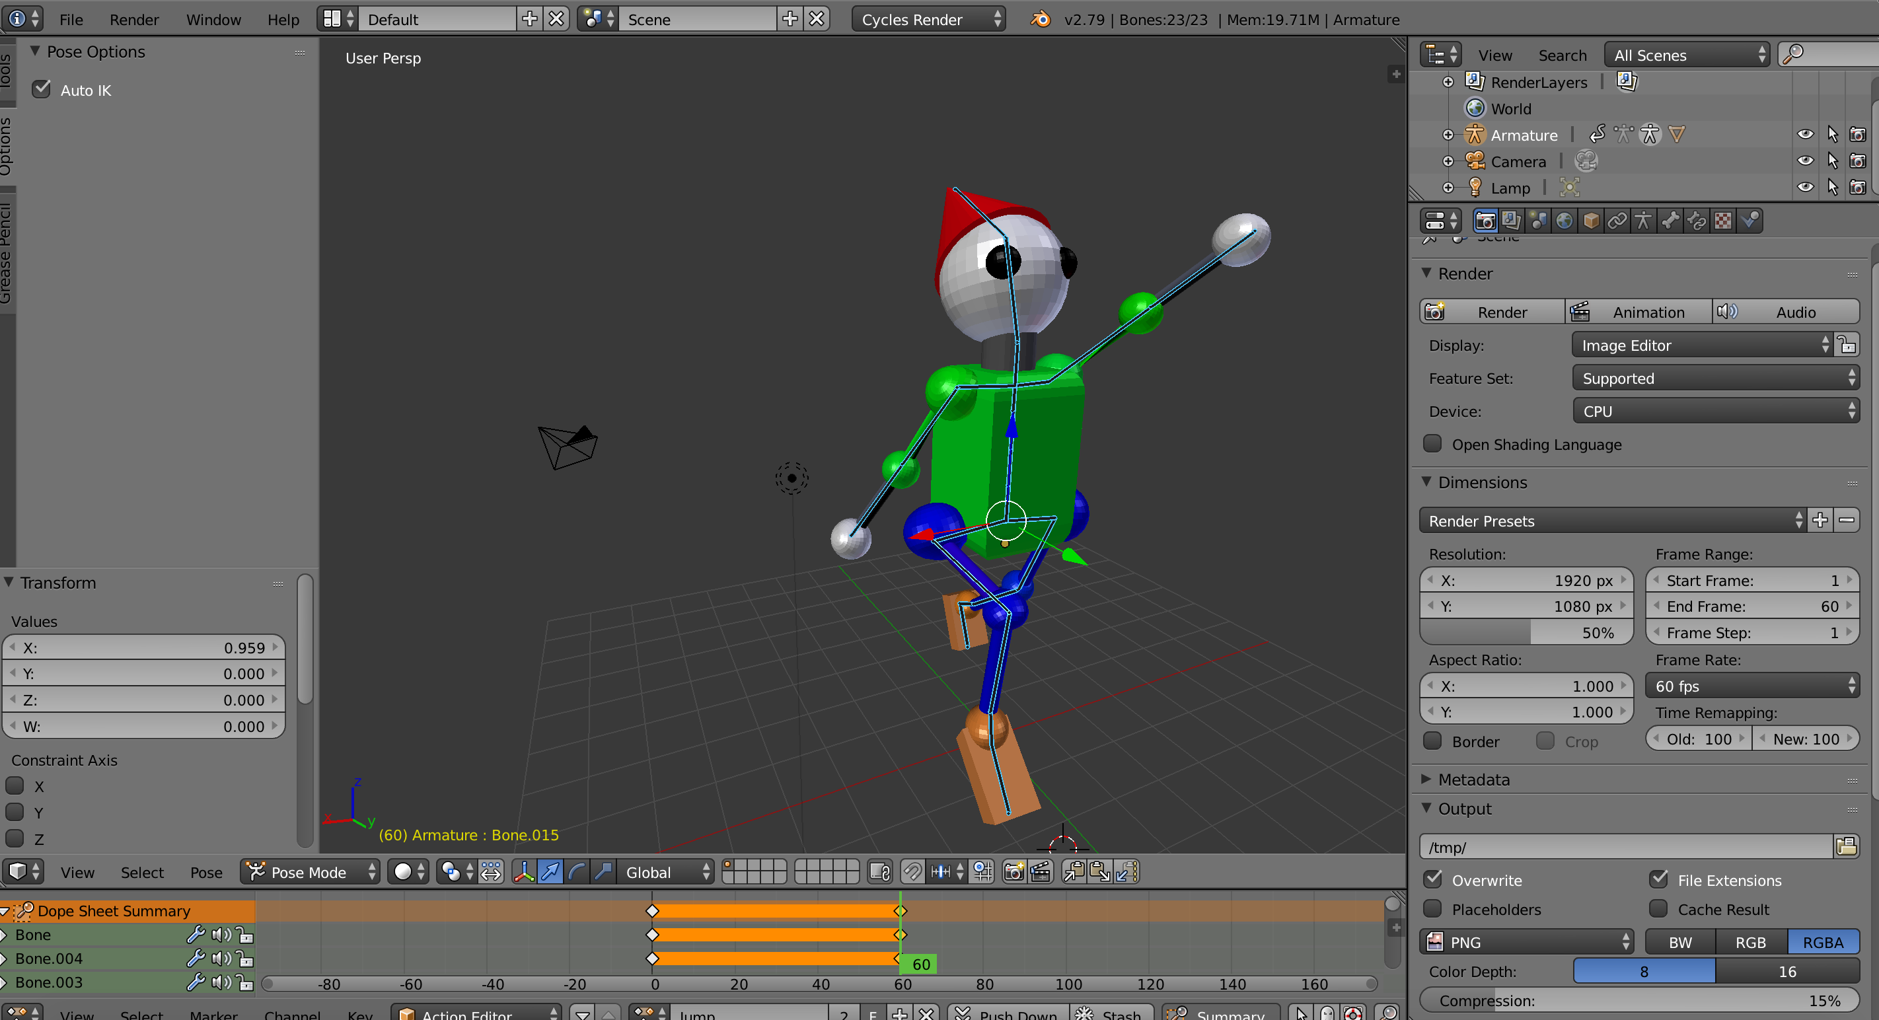Enable Open Shading Language checkbox
The image size is (1879, 1020).
1432,444
